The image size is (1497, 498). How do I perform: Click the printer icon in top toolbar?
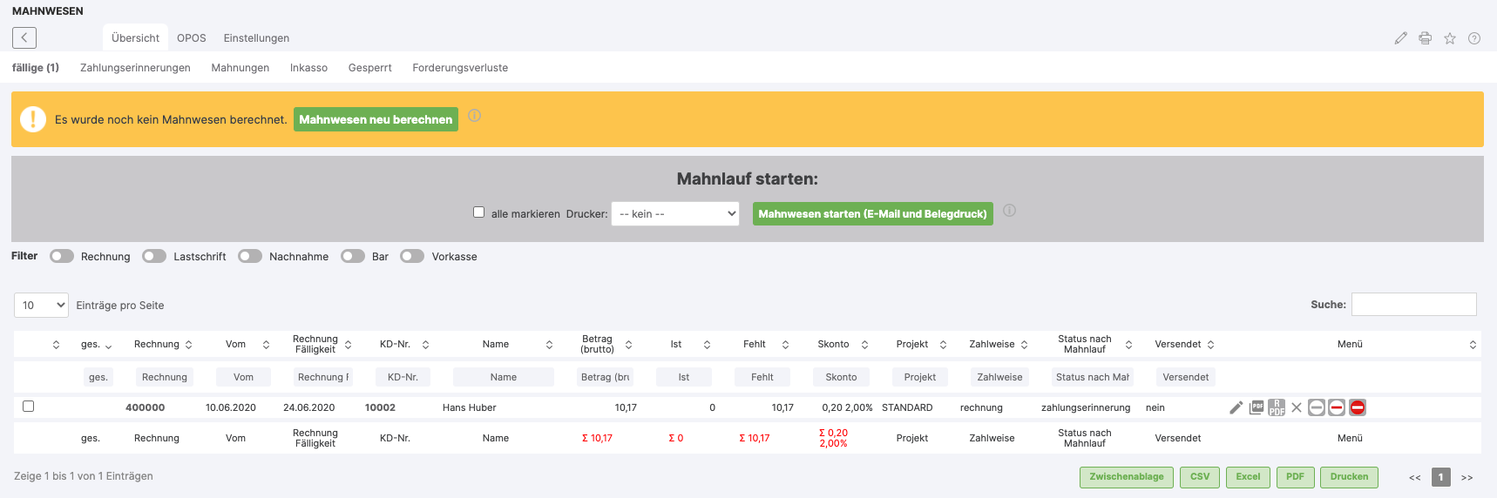click(x=1425, y=38)
